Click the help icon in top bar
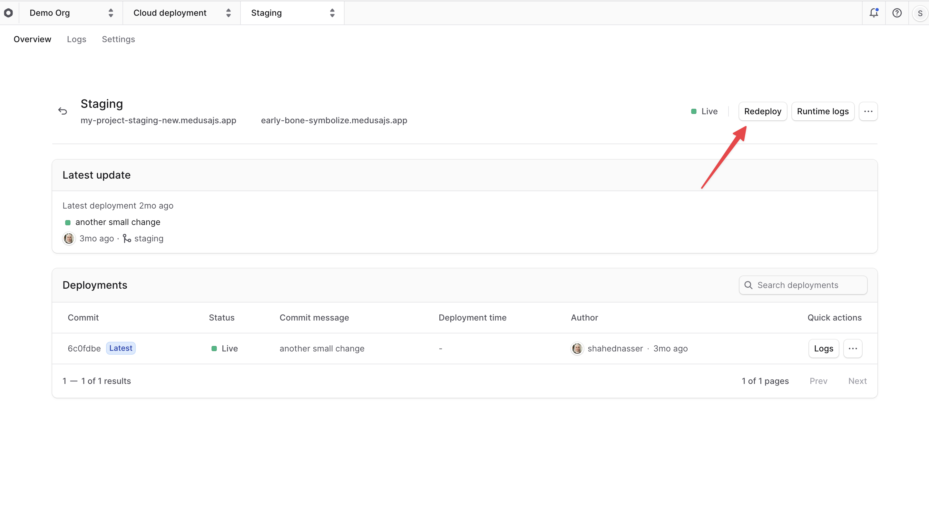Image resolution: width=929 pixels, height=522 pixels. (897, 13)
